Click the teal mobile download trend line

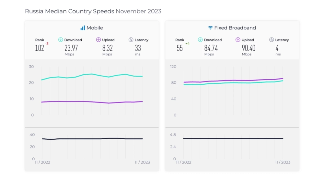(92, 74)
